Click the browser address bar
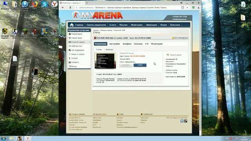The height and width of the screenshot is (141, 251). [128, 7]
